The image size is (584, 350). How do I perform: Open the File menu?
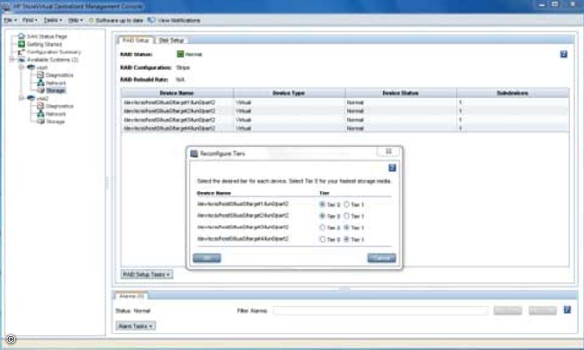(x=10, y=20)
